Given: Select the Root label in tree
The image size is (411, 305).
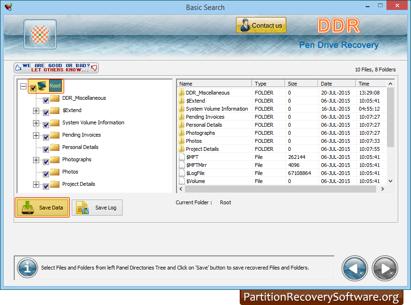Looking at the screenshot, I should pyautogui.click(x=55, y=86).
